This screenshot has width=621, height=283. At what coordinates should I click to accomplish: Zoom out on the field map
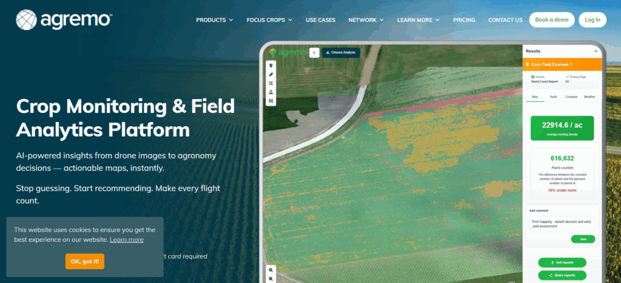pos(271,278)
